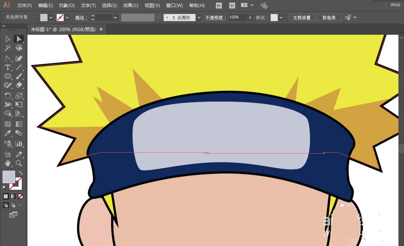Click the GPU performance rocket icon
404x246 pixels.
(x=263, y=5)
